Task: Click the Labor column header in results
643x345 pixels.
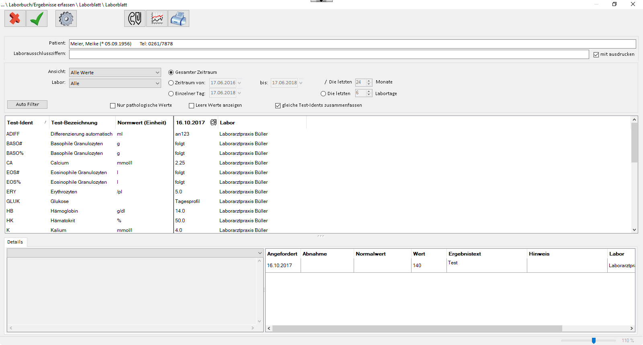Action: tap(262, 122)
